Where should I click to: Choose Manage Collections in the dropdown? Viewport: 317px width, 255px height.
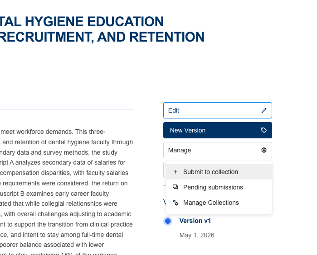click(219, 203)
